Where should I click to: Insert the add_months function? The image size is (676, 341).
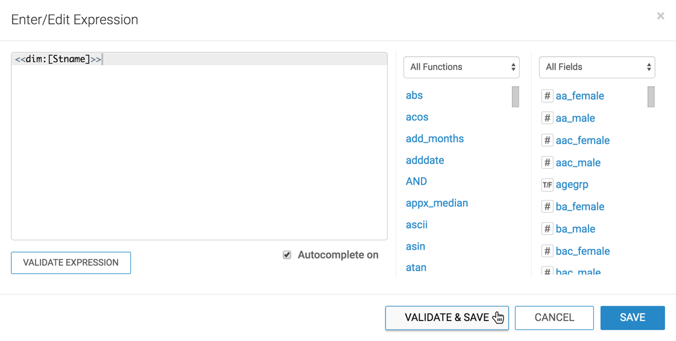pos(434,139)
